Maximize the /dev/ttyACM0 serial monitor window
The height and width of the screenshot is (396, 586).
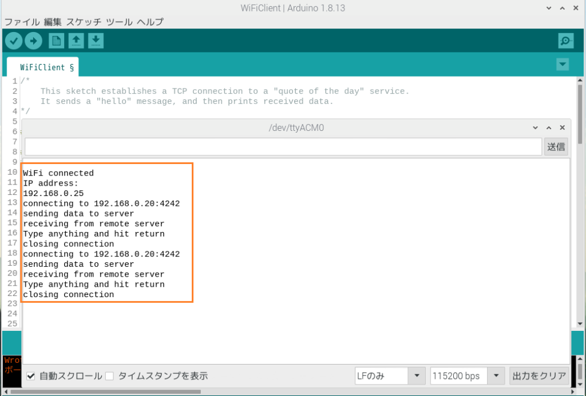[548, 127]
